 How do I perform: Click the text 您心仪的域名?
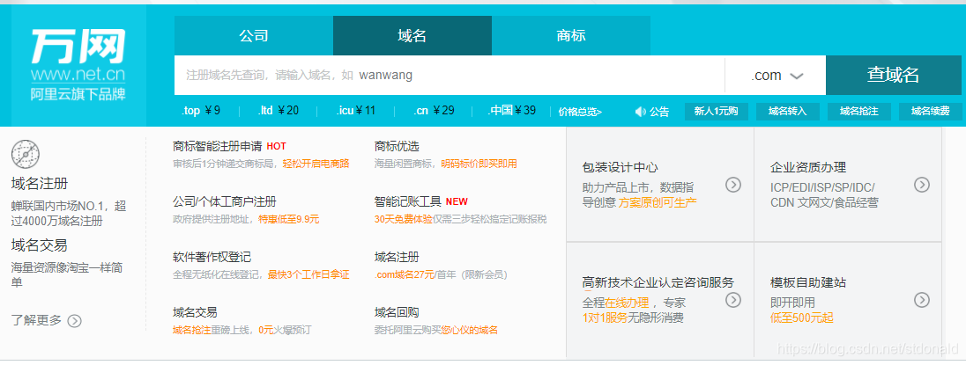(470, 330)
